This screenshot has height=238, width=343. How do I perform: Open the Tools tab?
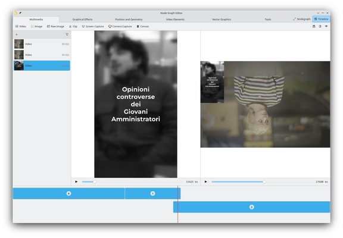pos(268,20)
